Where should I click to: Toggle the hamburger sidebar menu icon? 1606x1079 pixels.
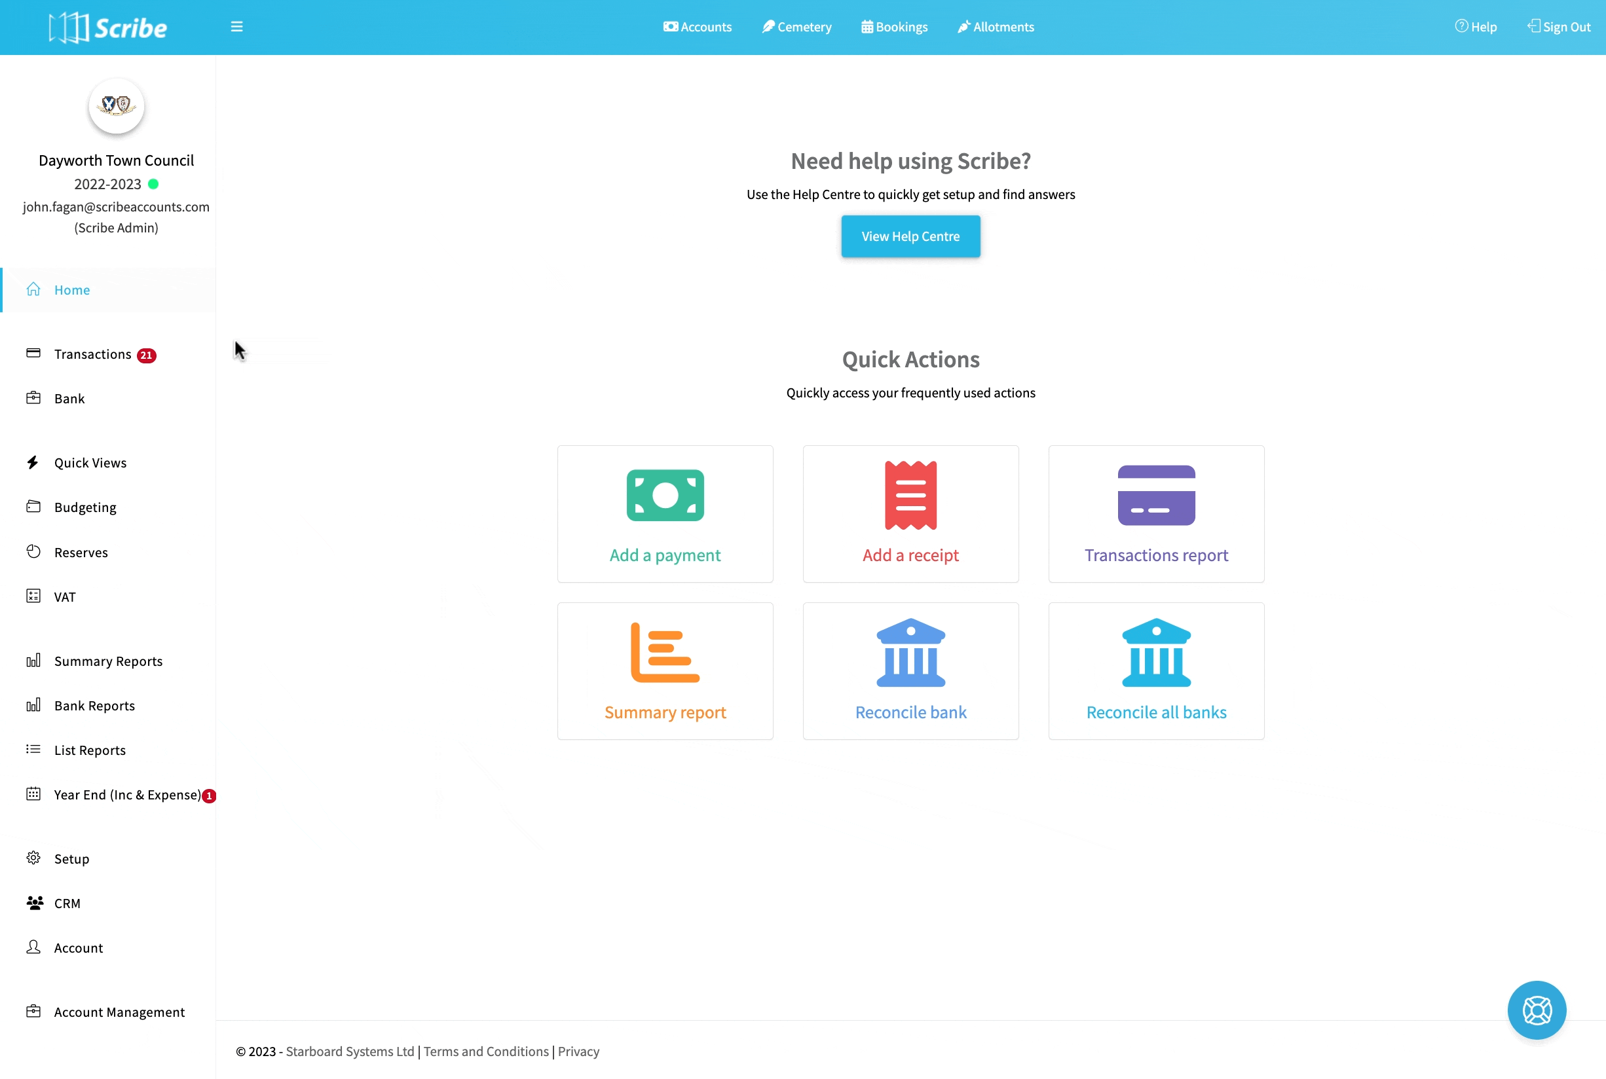(237, 27)
